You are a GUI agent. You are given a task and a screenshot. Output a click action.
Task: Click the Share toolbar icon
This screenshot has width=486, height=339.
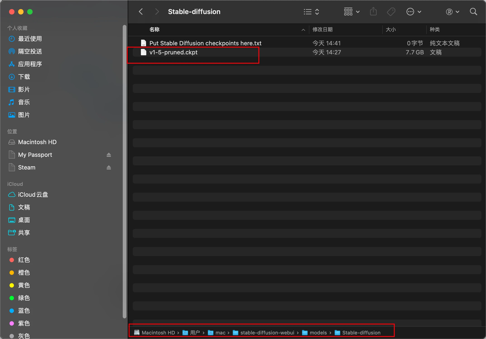coord(373,12)
